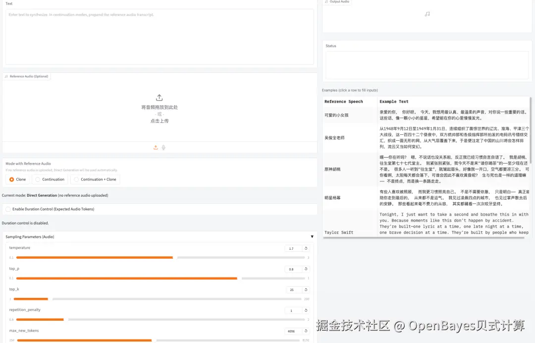Adjust the top_p slider
Image resolution: width=535 pixels, height=343 pixels.
coord(160,279)
